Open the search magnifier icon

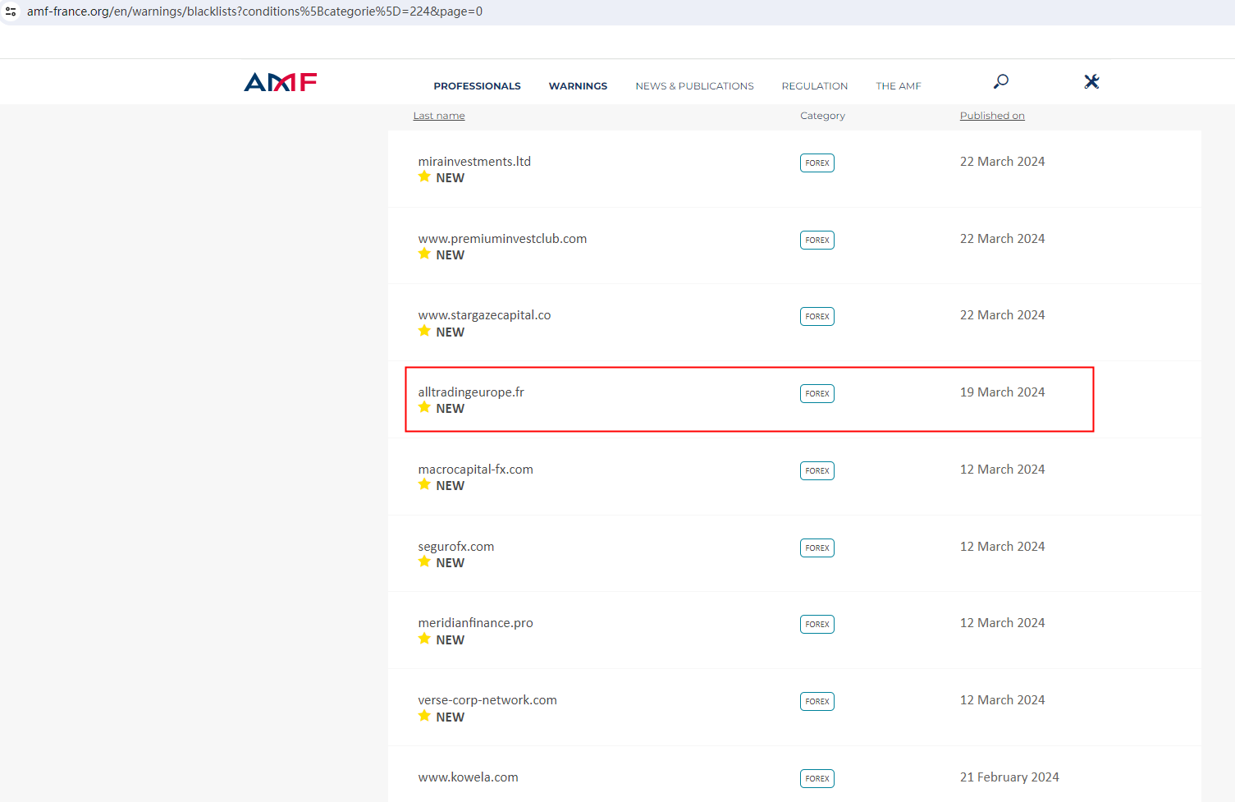[x=1000, y=81]
